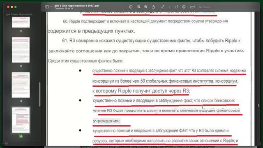Click the line 'содержится в предыдущих пунктах.'

(91, 31)
